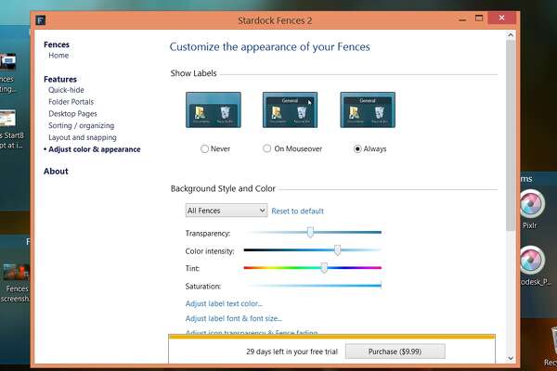Click the 29 days left trial text
Viewport: 557px width, 371px height.
tap(292, 352)
